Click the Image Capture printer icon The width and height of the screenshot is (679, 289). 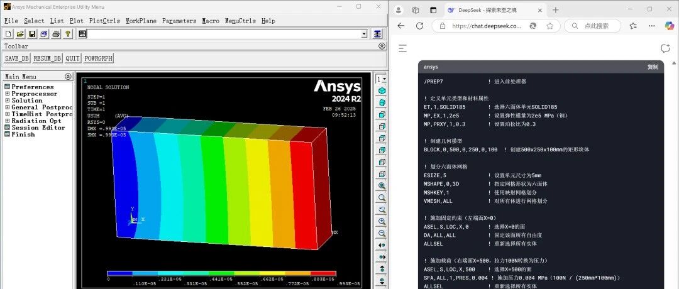coord(56,34)
